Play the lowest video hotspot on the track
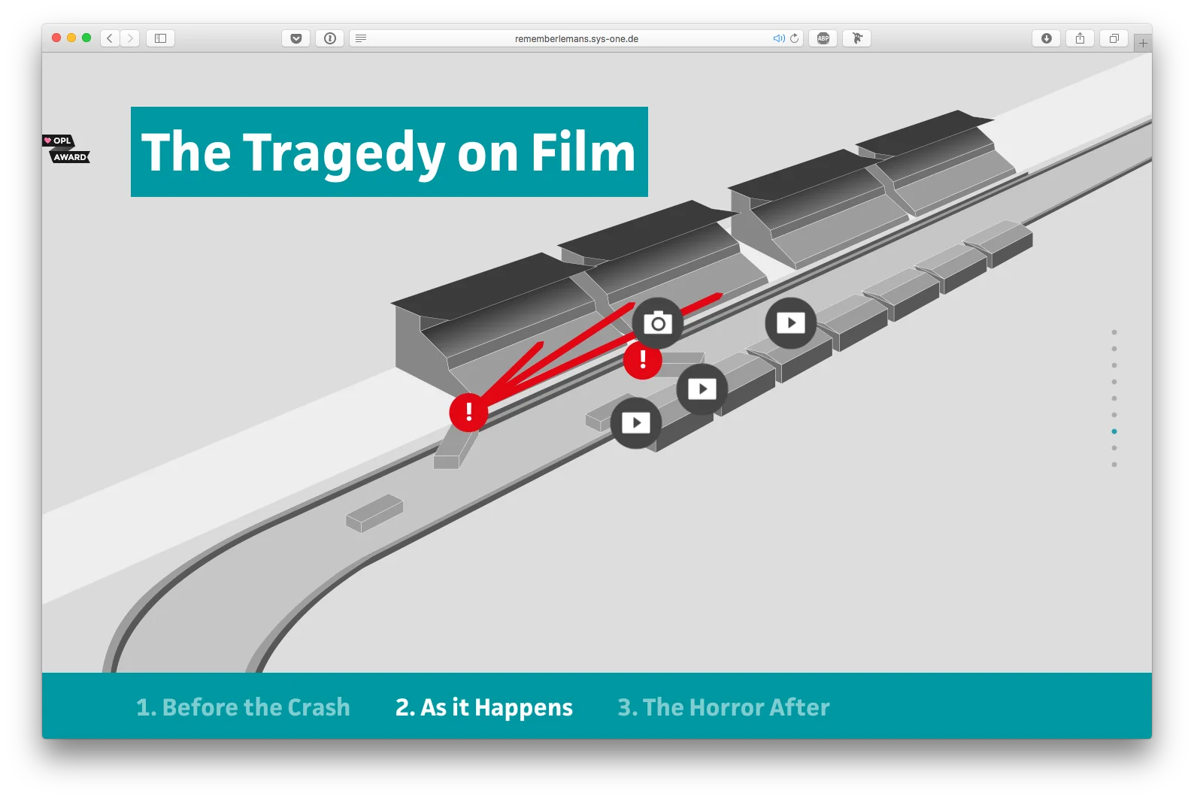 635,423
